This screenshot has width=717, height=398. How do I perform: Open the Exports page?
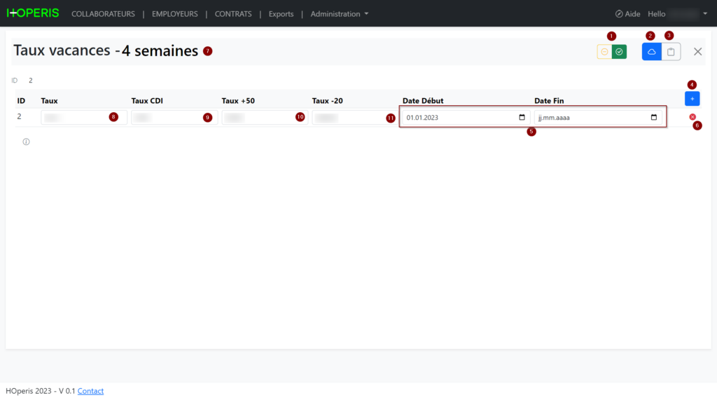coord(281,14)
